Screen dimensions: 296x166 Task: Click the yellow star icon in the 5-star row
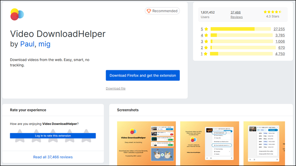[206, 29]
